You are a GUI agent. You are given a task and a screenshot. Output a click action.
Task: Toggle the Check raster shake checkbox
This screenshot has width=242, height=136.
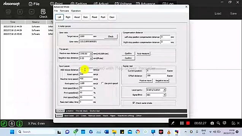pos(134,103)
